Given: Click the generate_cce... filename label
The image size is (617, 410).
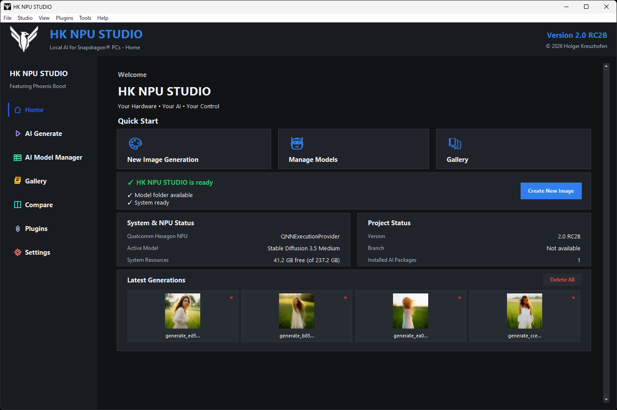Looking at the screenshot, I should [x=525, y=336].
